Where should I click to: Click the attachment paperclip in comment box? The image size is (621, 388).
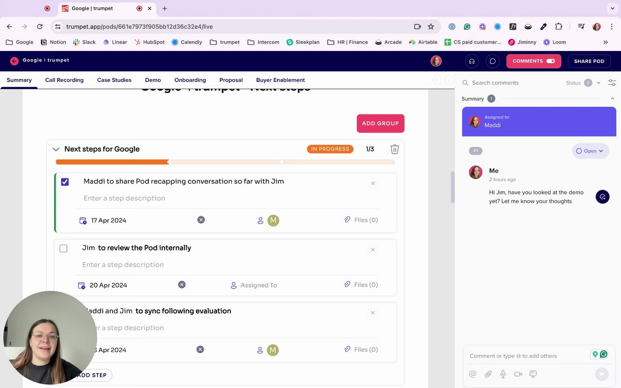pos(488,374)
